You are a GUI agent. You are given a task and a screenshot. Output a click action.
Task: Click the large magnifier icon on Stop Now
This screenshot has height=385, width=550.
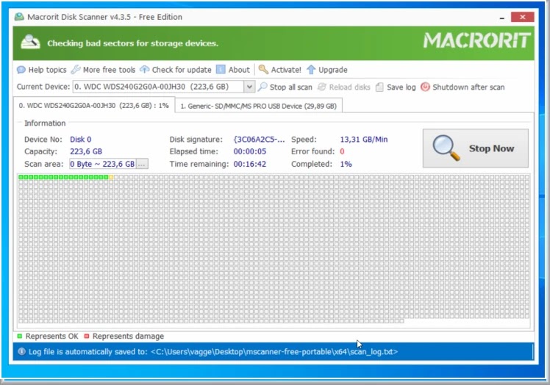click(x=446, y=148)
